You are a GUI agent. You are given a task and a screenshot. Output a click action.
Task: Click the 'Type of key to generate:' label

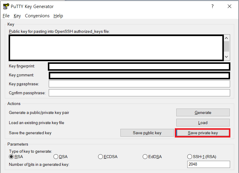[31, 151]
